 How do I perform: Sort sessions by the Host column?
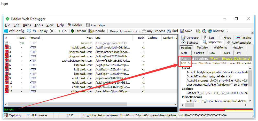click(68, 38)
